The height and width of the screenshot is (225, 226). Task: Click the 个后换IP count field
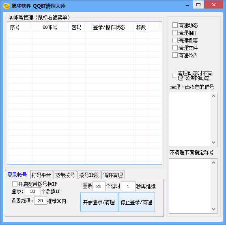tap(33, 191)
